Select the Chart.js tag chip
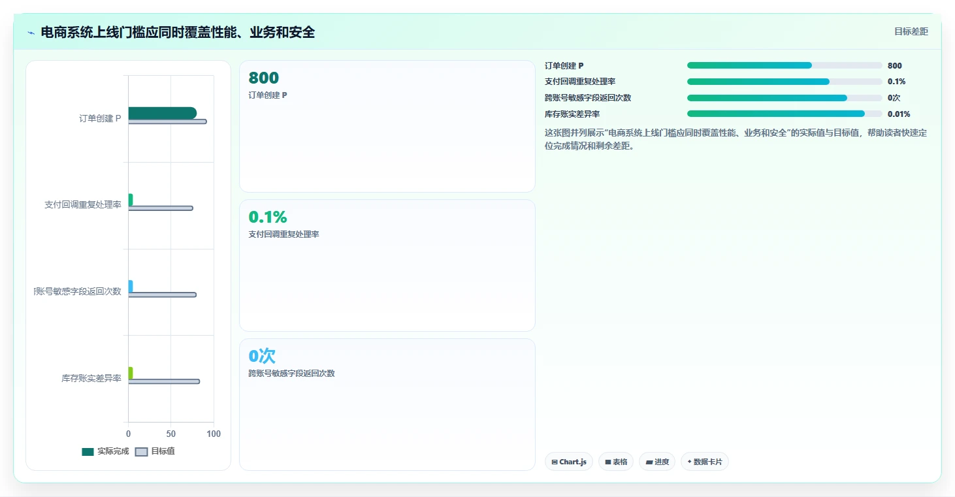The width and height of the screenshot is (955, 497). pyautogui.click(x=569, y=462)
